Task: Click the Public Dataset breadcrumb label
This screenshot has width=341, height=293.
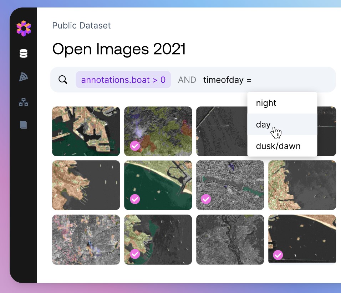Action: pos(82,25)
